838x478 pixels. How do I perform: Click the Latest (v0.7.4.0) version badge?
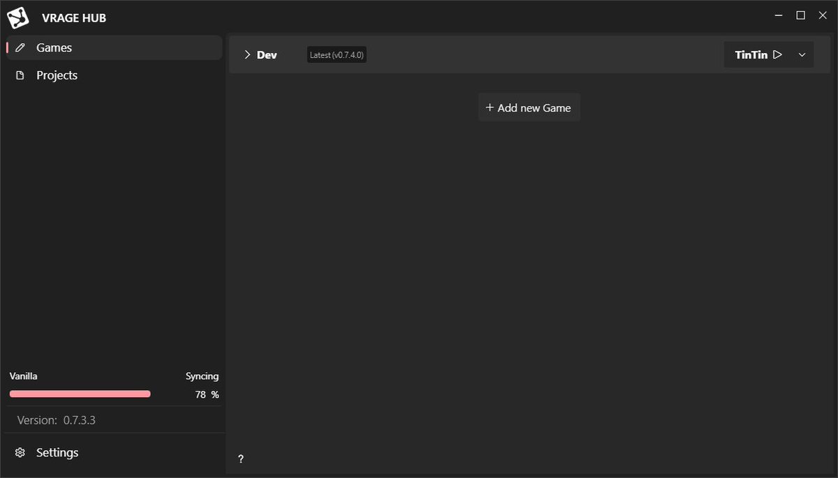pos(337,54)
